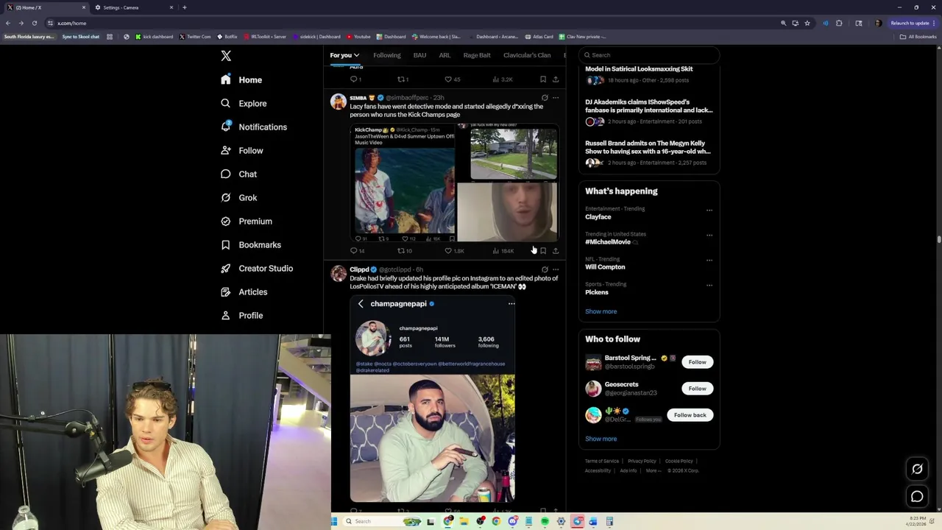Bookmark the SIMBA post
Screen dimensions: 942x530
pyautogui.click(x=543, y=251)
